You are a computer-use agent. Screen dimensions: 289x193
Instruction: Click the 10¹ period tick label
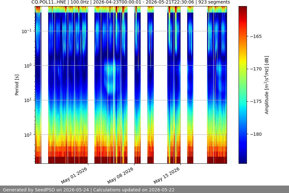28,100
